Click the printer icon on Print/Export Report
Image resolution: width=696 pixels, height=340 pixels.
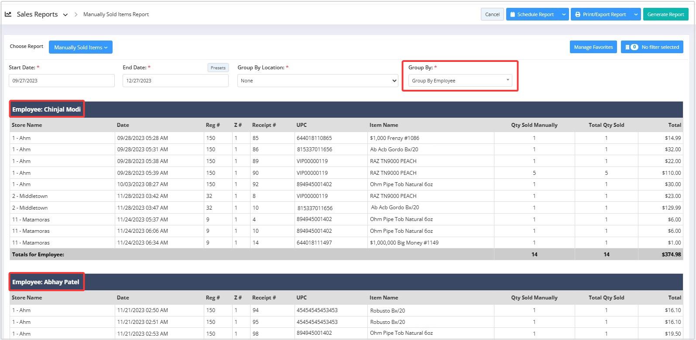[x=578, y=14]
